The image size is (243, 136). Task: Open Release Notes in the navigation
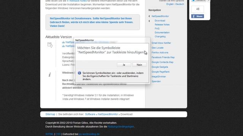click(x=162, y=25)
